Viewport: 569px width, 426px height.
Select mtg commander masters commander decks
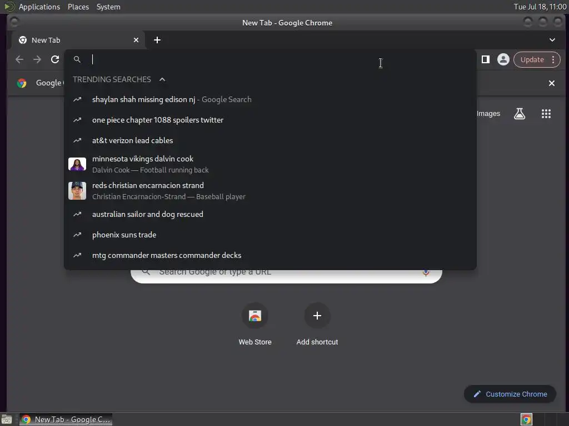point(270,255)
